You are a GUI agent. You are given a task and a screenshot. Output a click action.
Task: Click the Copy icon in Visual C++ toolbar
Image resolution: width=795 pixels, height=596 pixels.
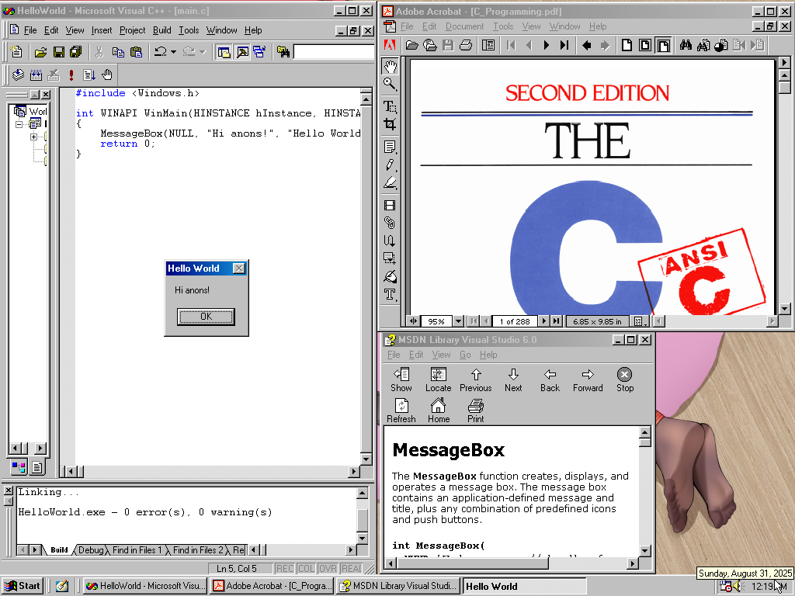tap(118, 52)
